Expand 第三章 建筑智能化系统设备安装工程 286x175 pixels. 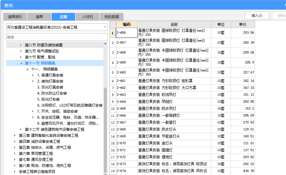pyautogui.click(x=15, y=135)
